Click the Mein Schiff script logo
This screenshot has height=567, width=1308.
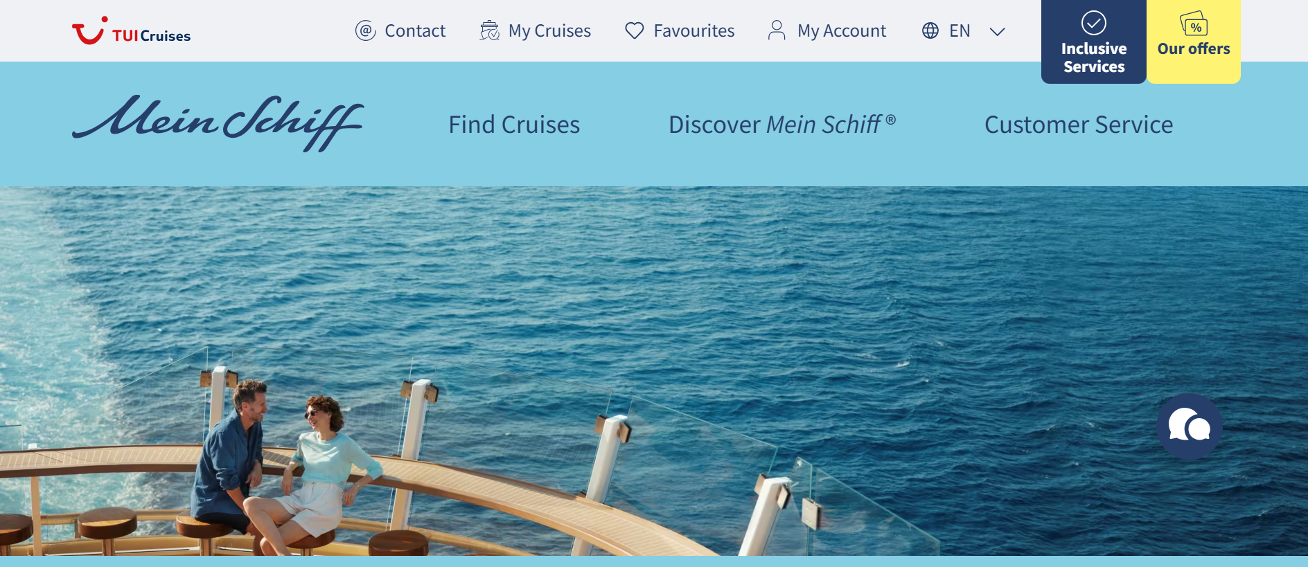coord(218,123)
